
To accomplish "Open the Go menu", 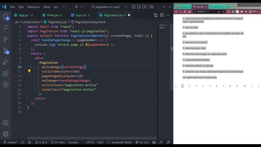I will point(55,7).
